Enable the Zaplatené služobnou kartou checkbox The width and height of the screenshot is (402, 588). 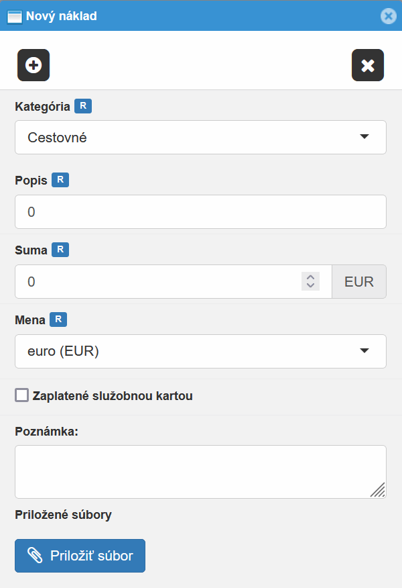21,395
